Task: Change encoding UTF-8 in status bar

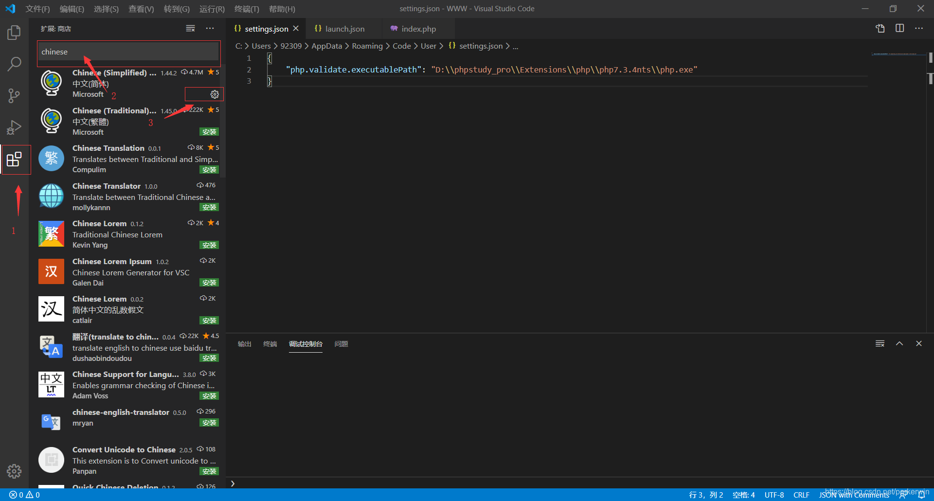Action: 774,495
